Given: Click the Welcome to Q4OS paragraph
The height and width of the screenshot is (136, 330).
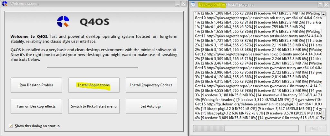Looking at the screenshot, I should click(x=94, y=39).
